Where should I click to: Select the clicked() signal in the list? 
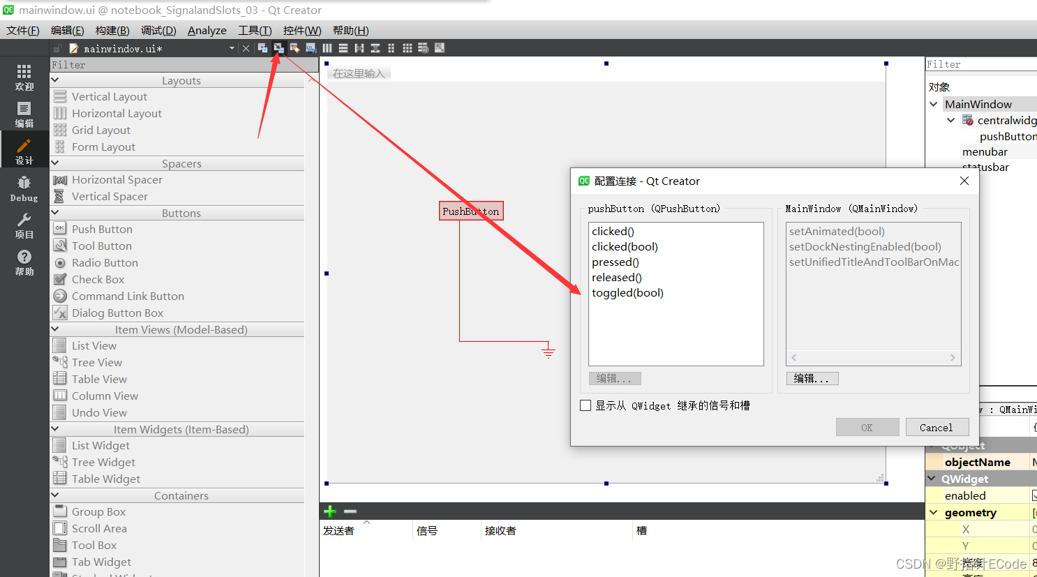click(613, 231)
